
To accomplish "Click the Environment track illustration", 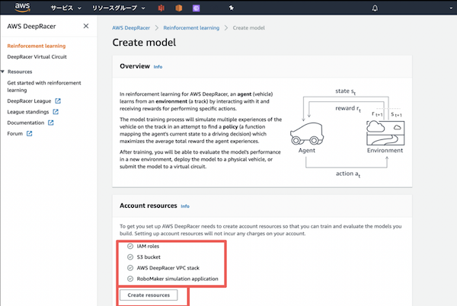I will [385, 132].
